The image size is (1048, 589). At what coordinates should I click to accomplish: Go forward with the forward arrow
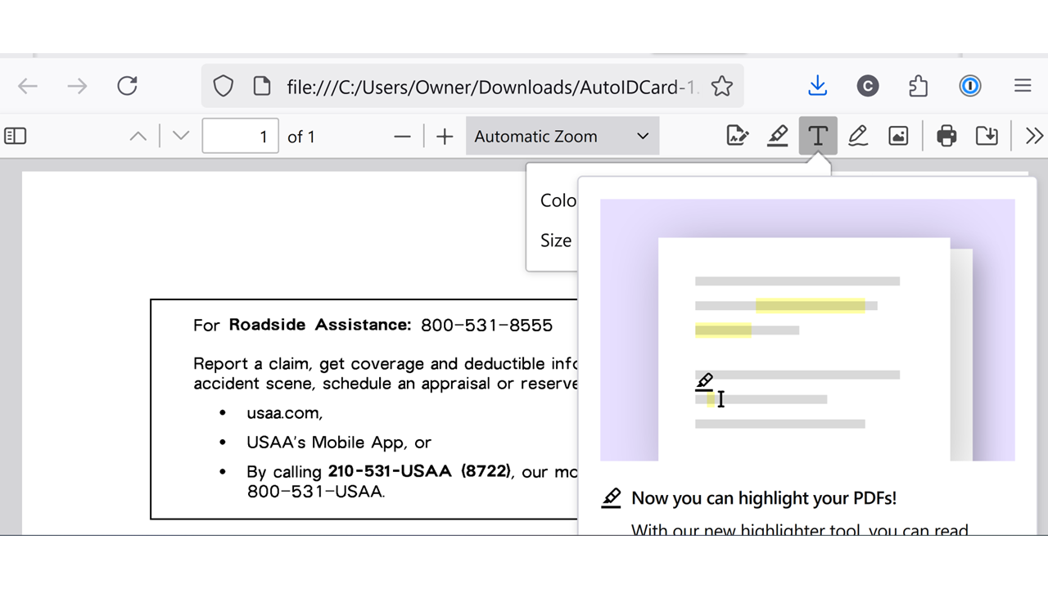coord(77,86)
